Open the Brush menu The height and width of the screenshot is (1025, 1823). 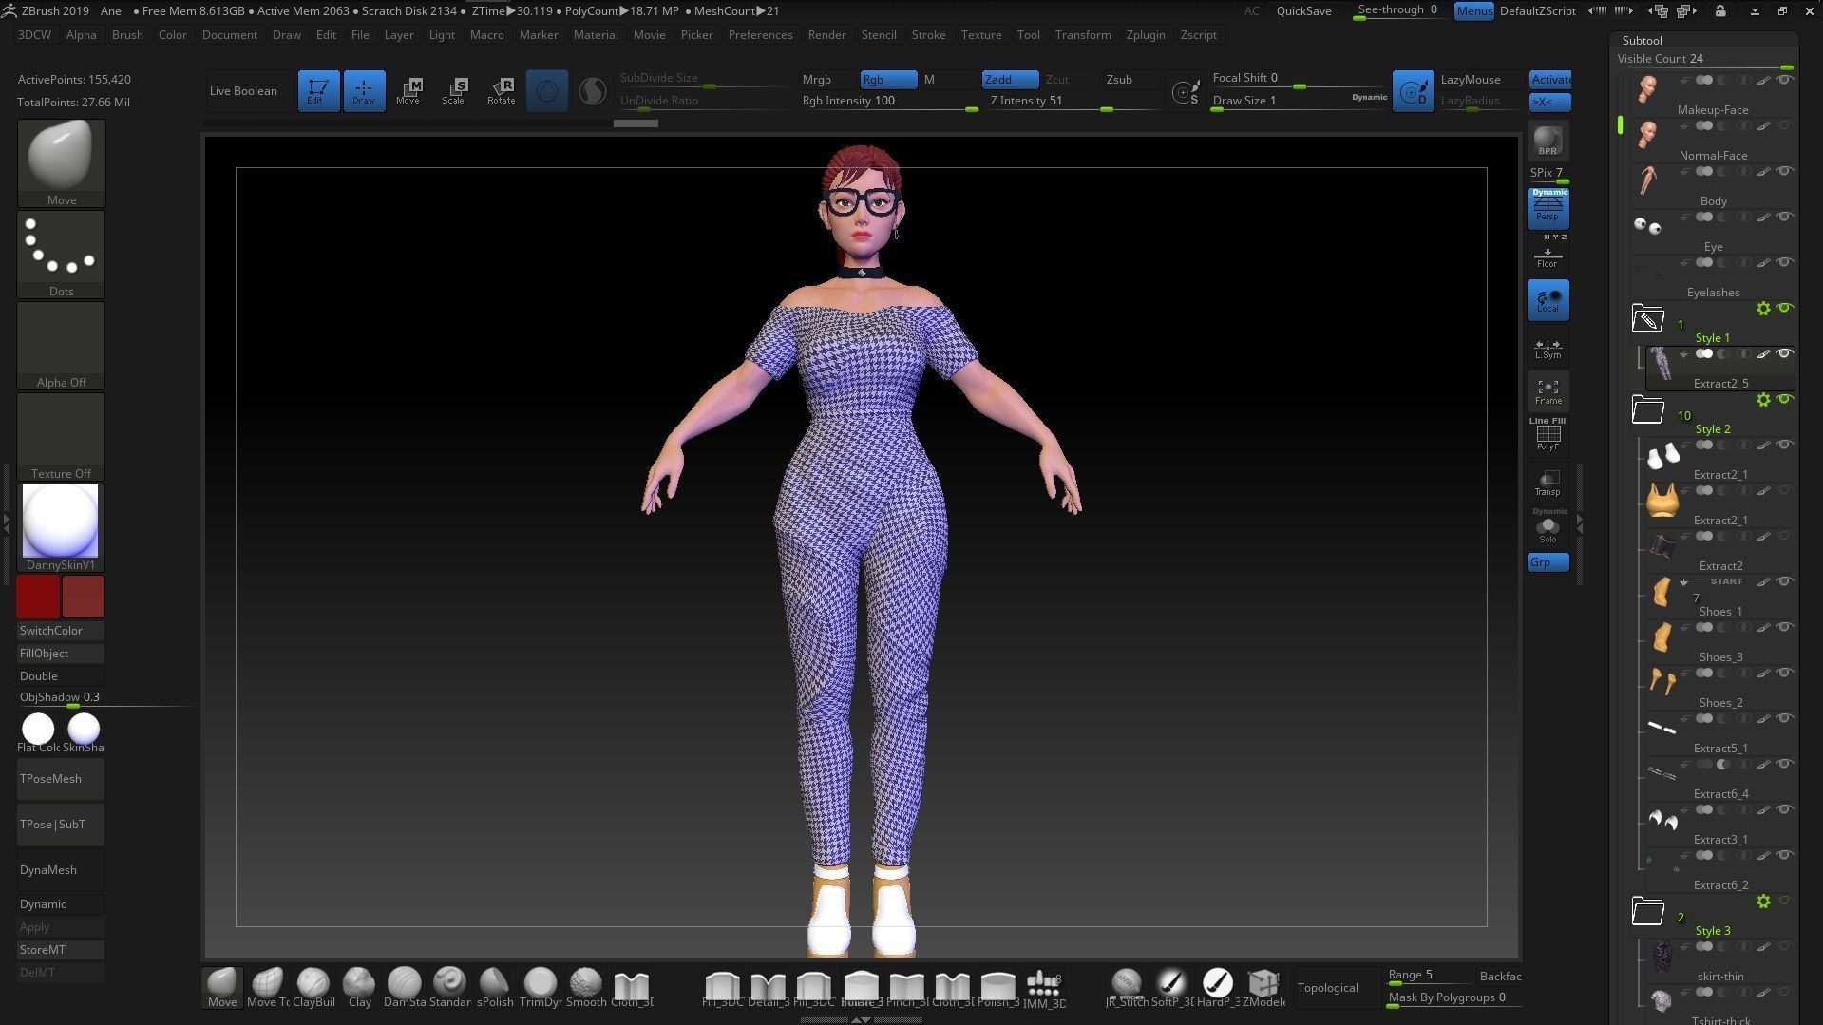[127, 35]
